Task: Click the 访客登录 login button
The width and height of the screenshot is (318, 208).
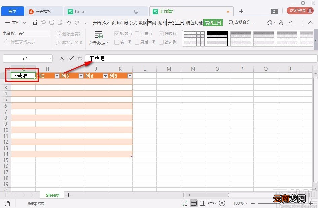Action: click(301, 11)
